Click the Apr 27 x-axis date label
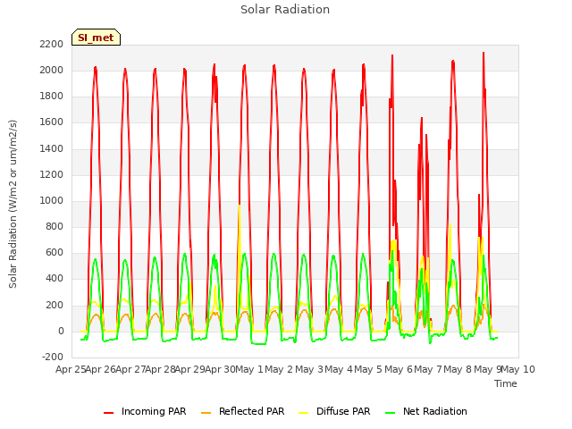The width and height of the screenshot is (572, 429). pos(130,369)
